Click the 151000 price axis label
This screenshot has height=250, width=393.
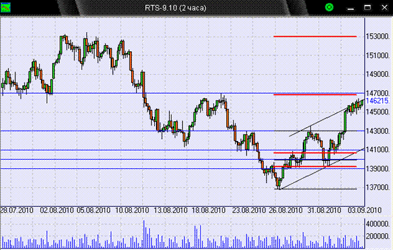377,55
